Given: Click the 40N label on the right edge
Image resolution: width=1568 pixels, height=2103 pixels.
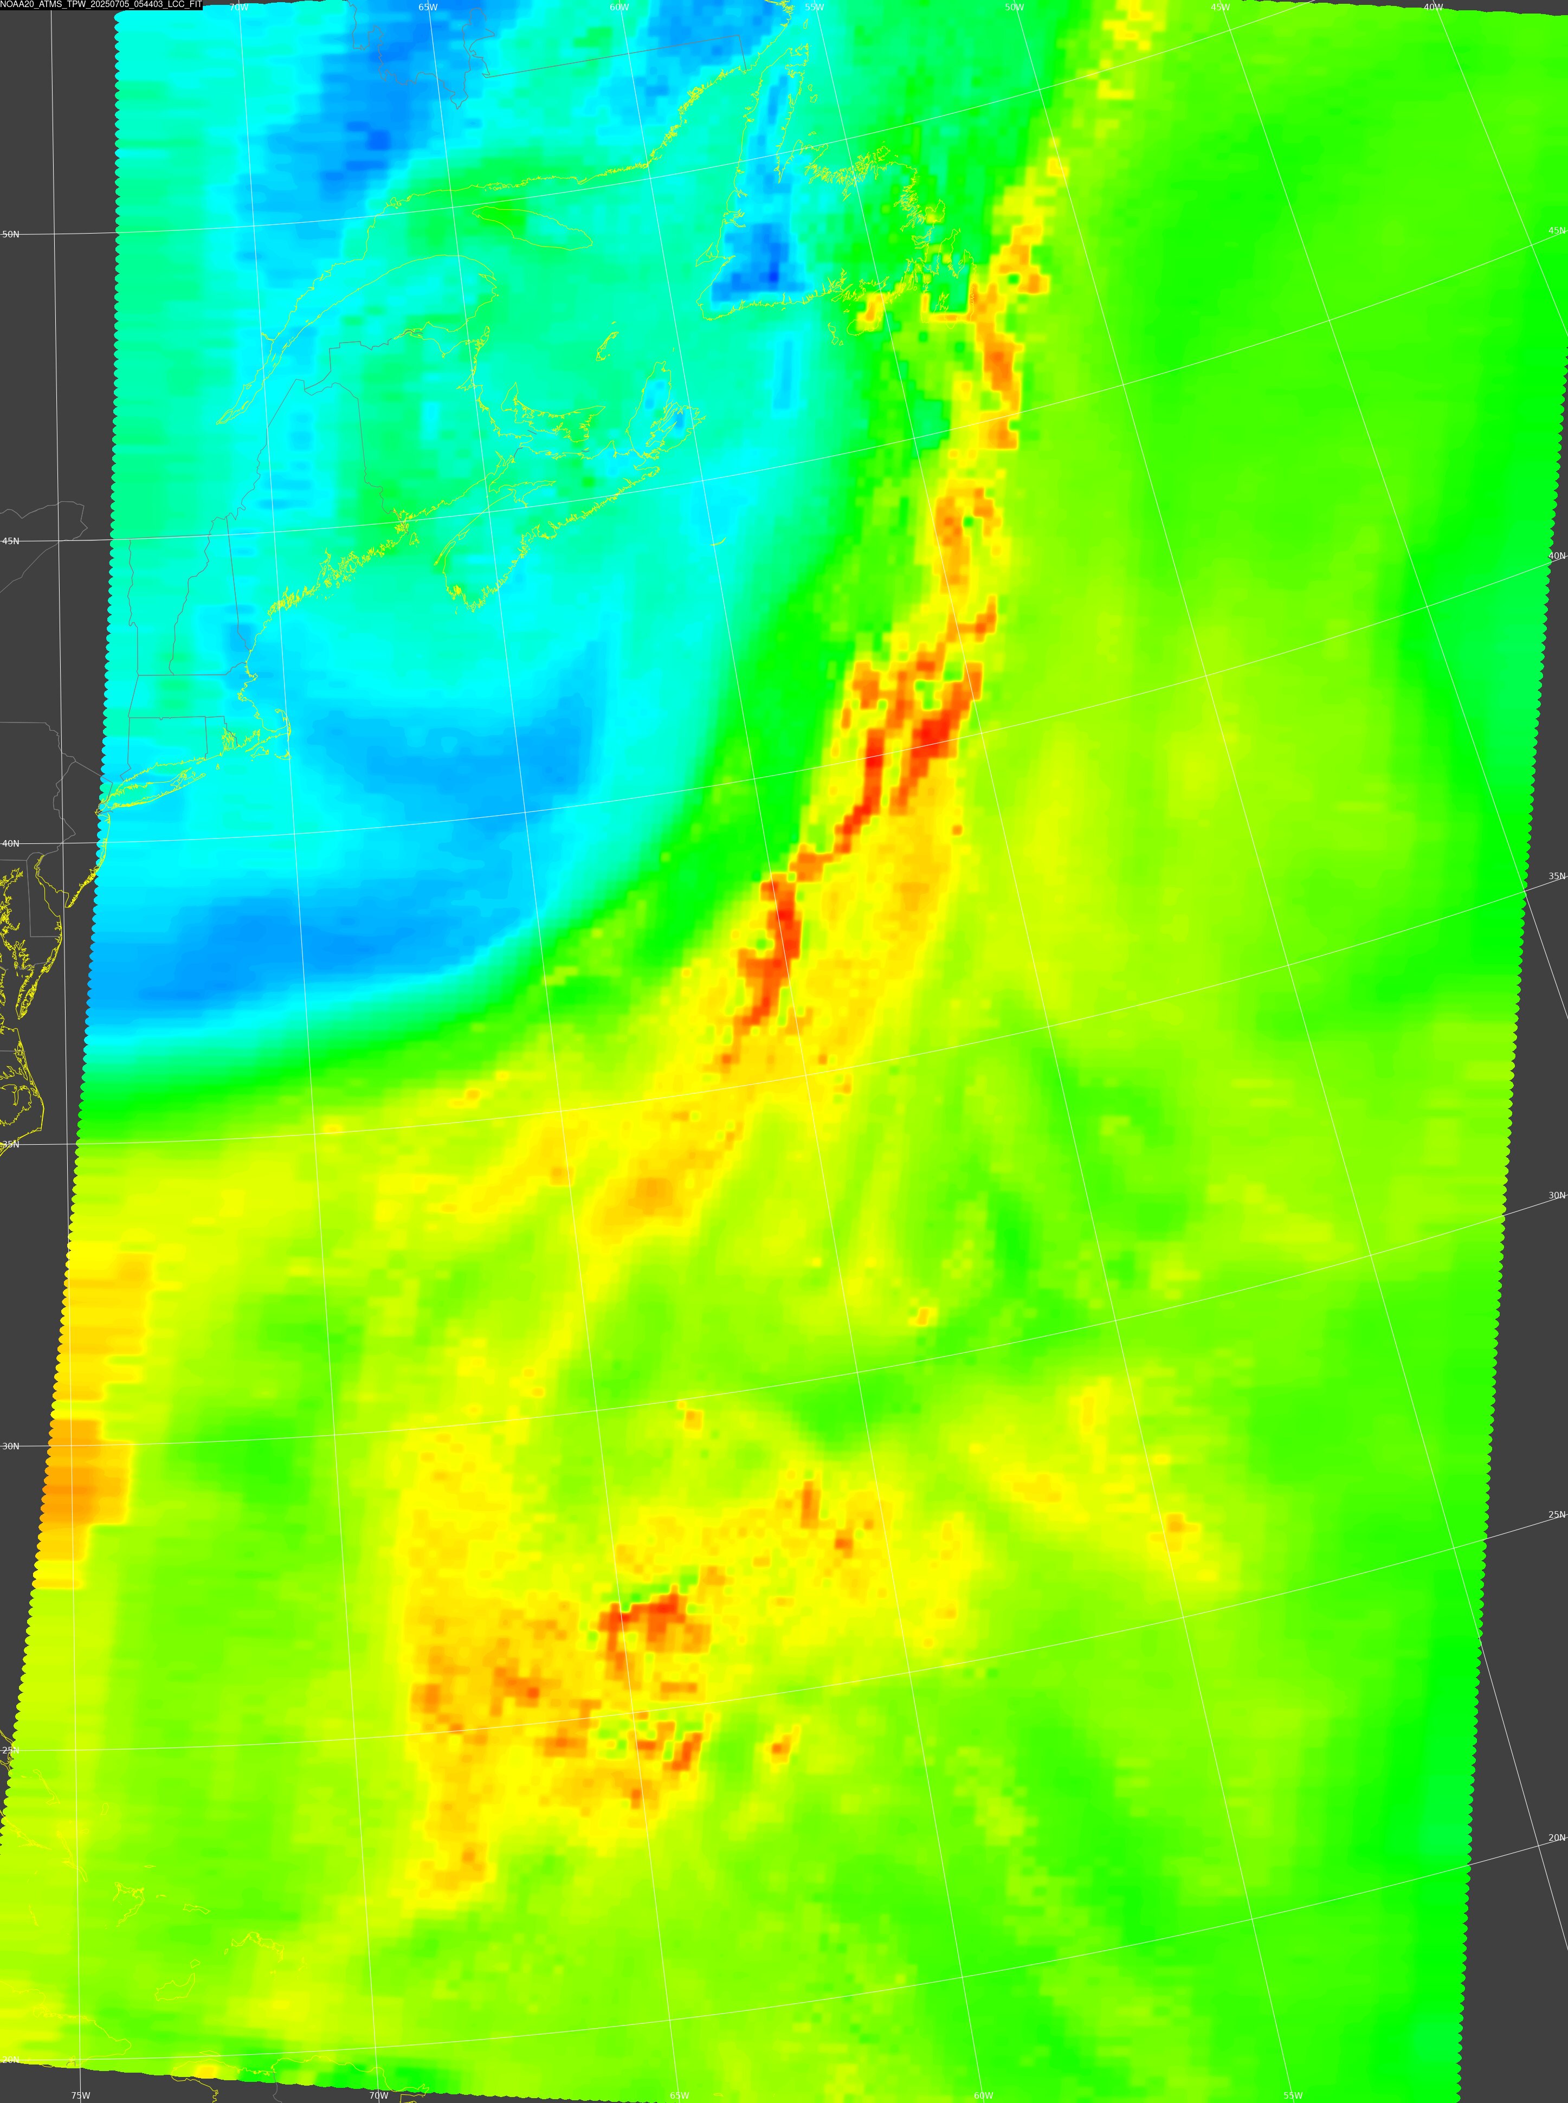Looking at the screenshot, I should coord(1557,556).
